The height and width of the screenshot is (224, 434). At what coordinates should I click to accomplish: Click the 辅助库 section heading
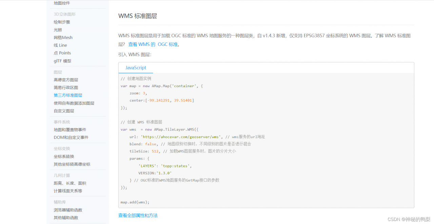tap(60, 202)
